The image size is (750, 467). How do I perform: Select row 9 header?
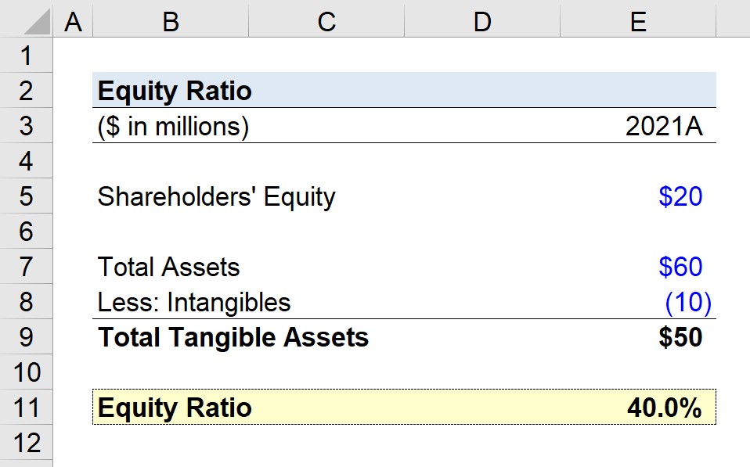click(x=27, y=337)
